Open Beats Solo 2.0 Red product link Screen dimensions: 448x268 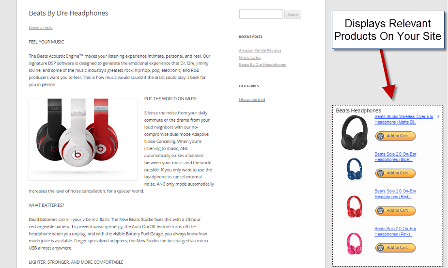point(395,194)
